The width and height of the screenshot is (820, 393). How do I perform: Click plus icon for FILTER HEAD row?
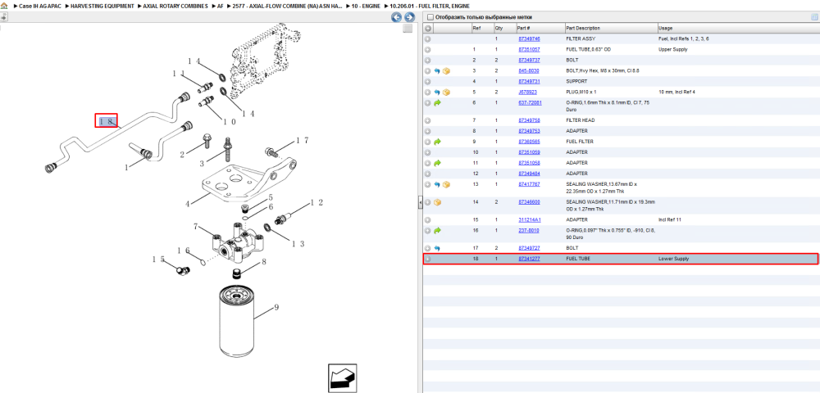428,120
